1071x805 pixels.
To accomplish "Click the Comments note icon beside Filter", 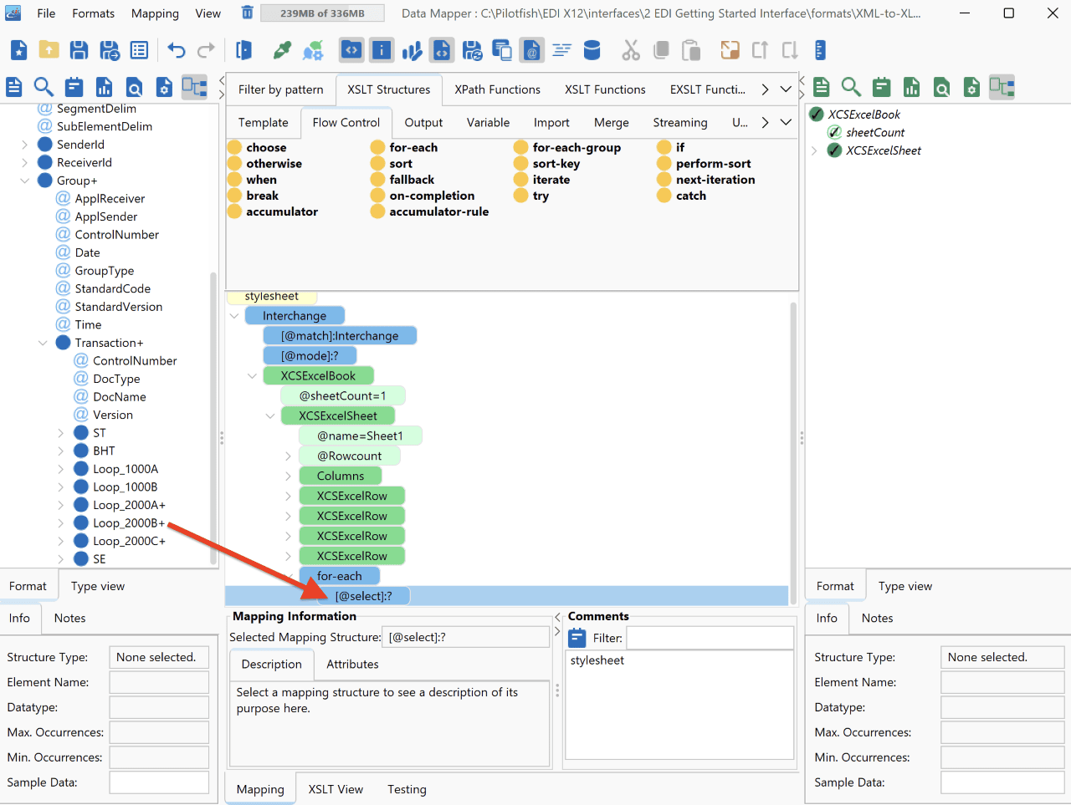I will click(x=577, y=639).
